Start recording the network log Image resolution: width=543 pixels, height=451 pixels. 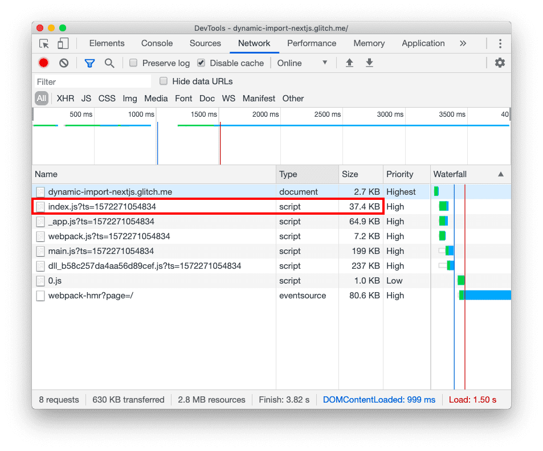[x=43, y=63]
